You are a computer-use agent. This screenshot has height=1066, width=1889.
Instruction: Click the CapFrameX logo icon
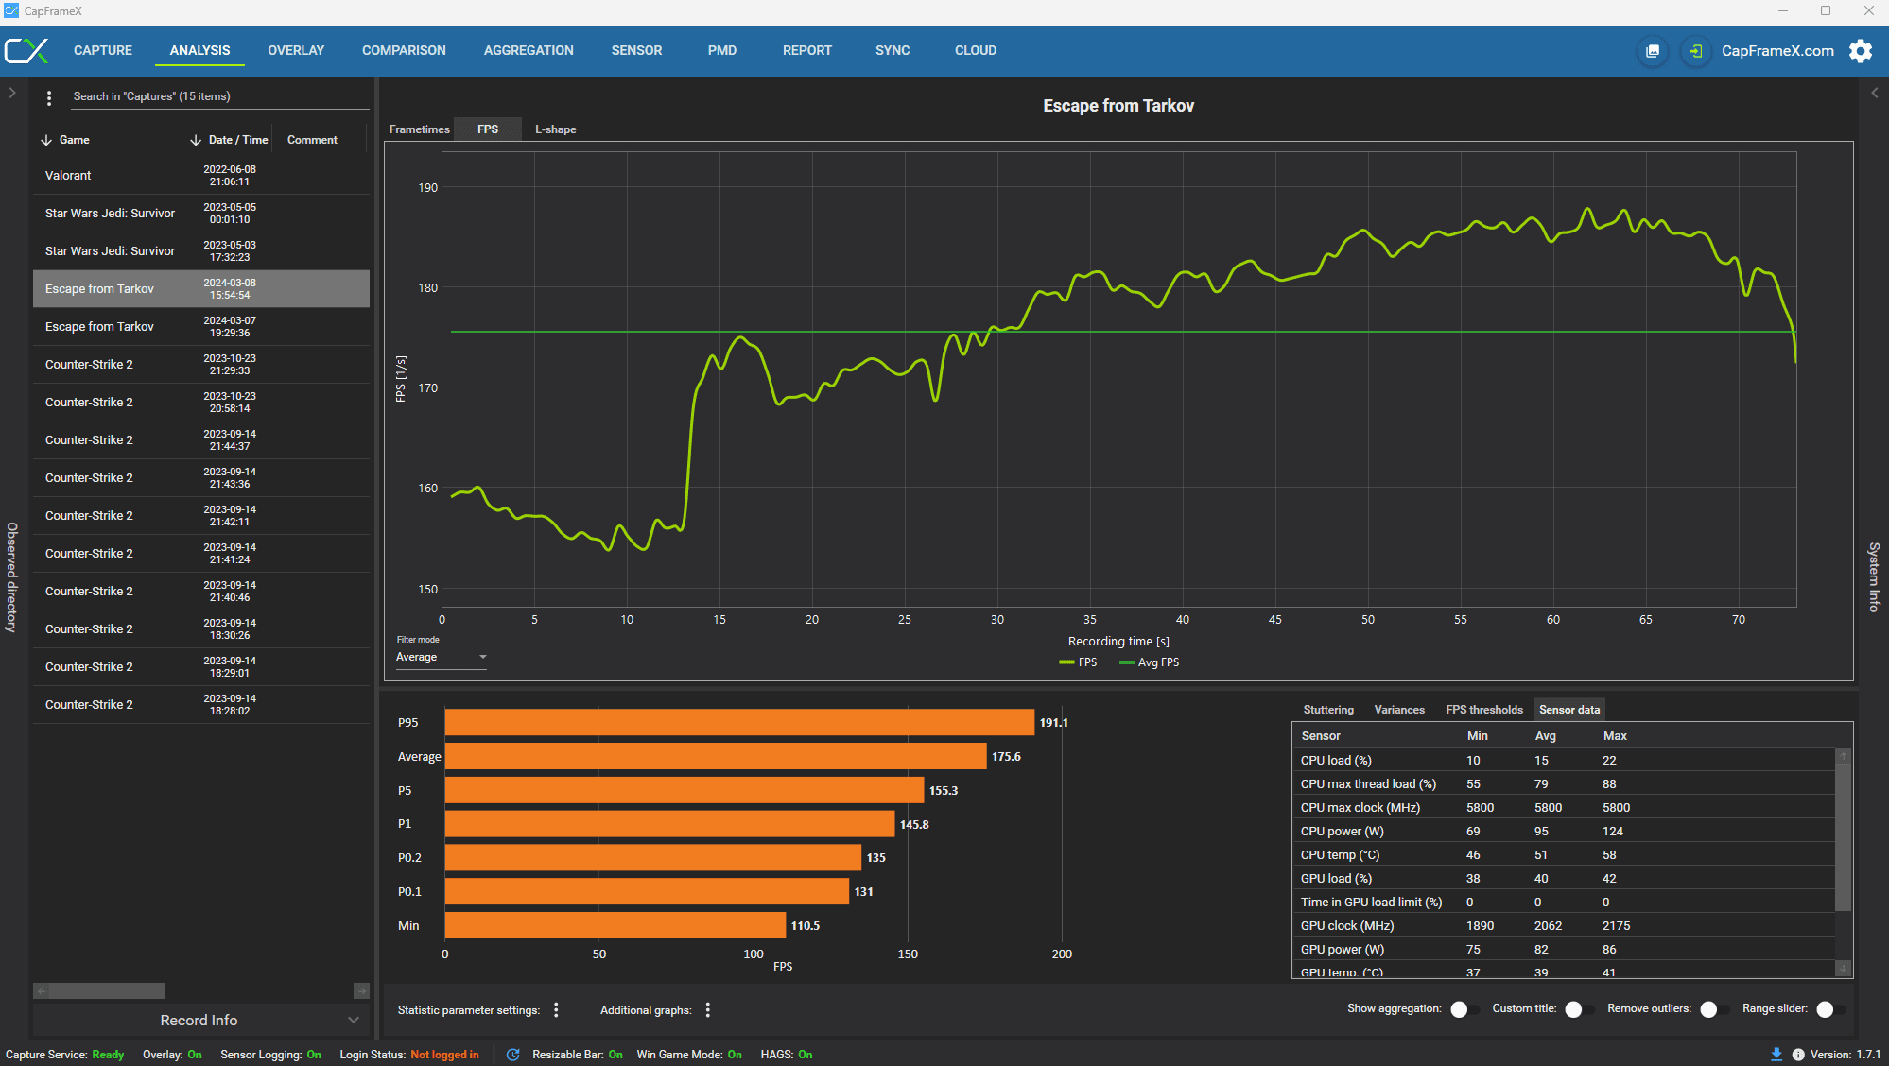(26, 51)
